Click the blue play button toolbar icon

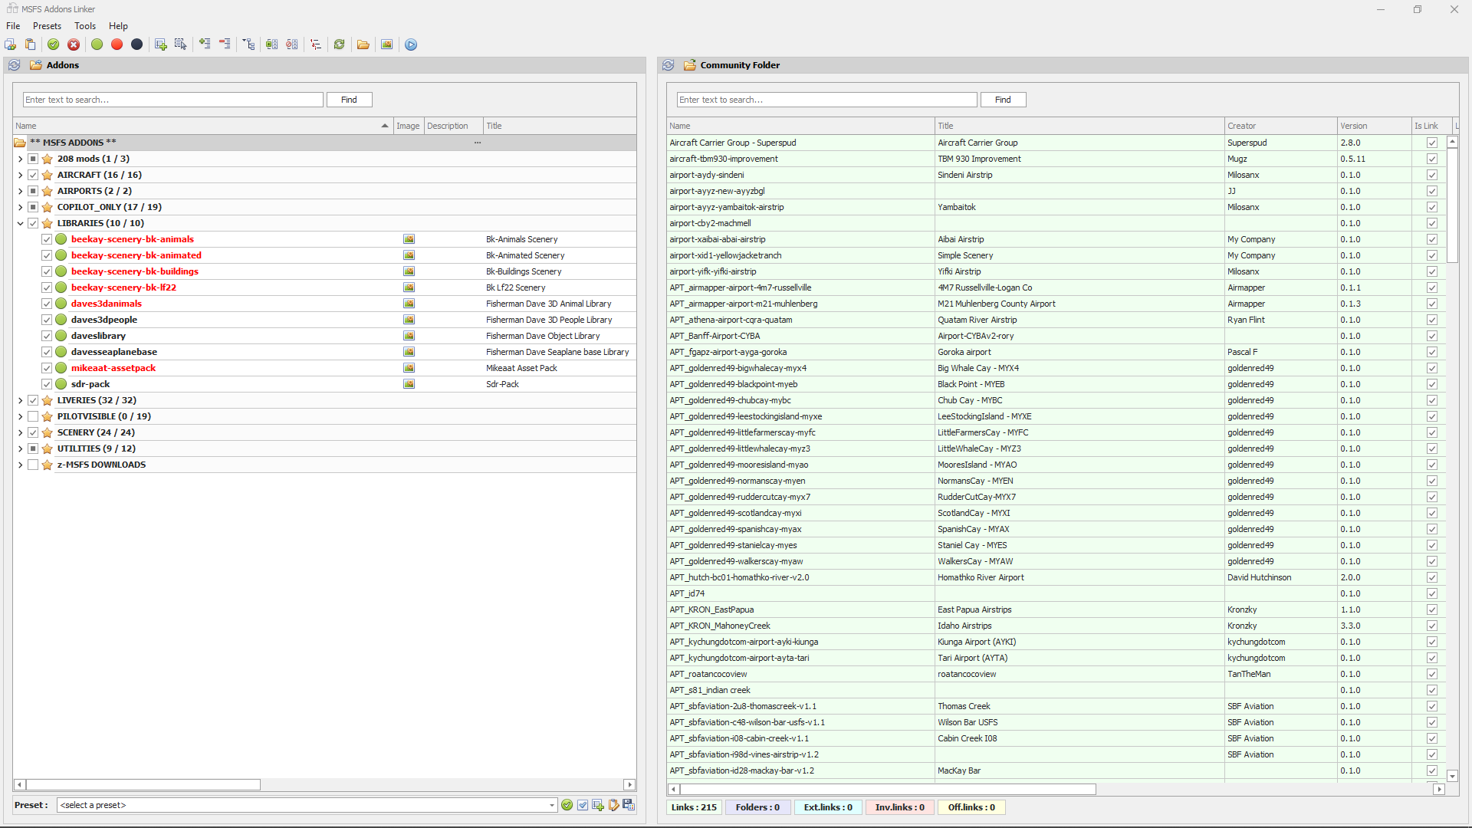[411, 44]
